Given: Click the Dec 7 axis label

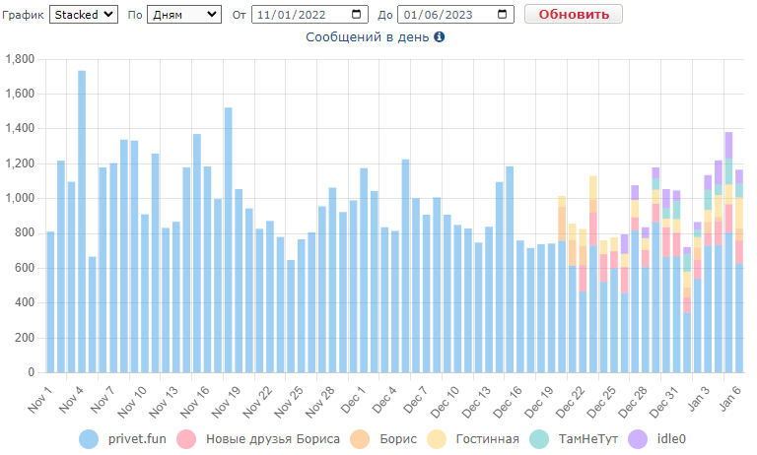Looking at the screenshot, I should 416,400.
